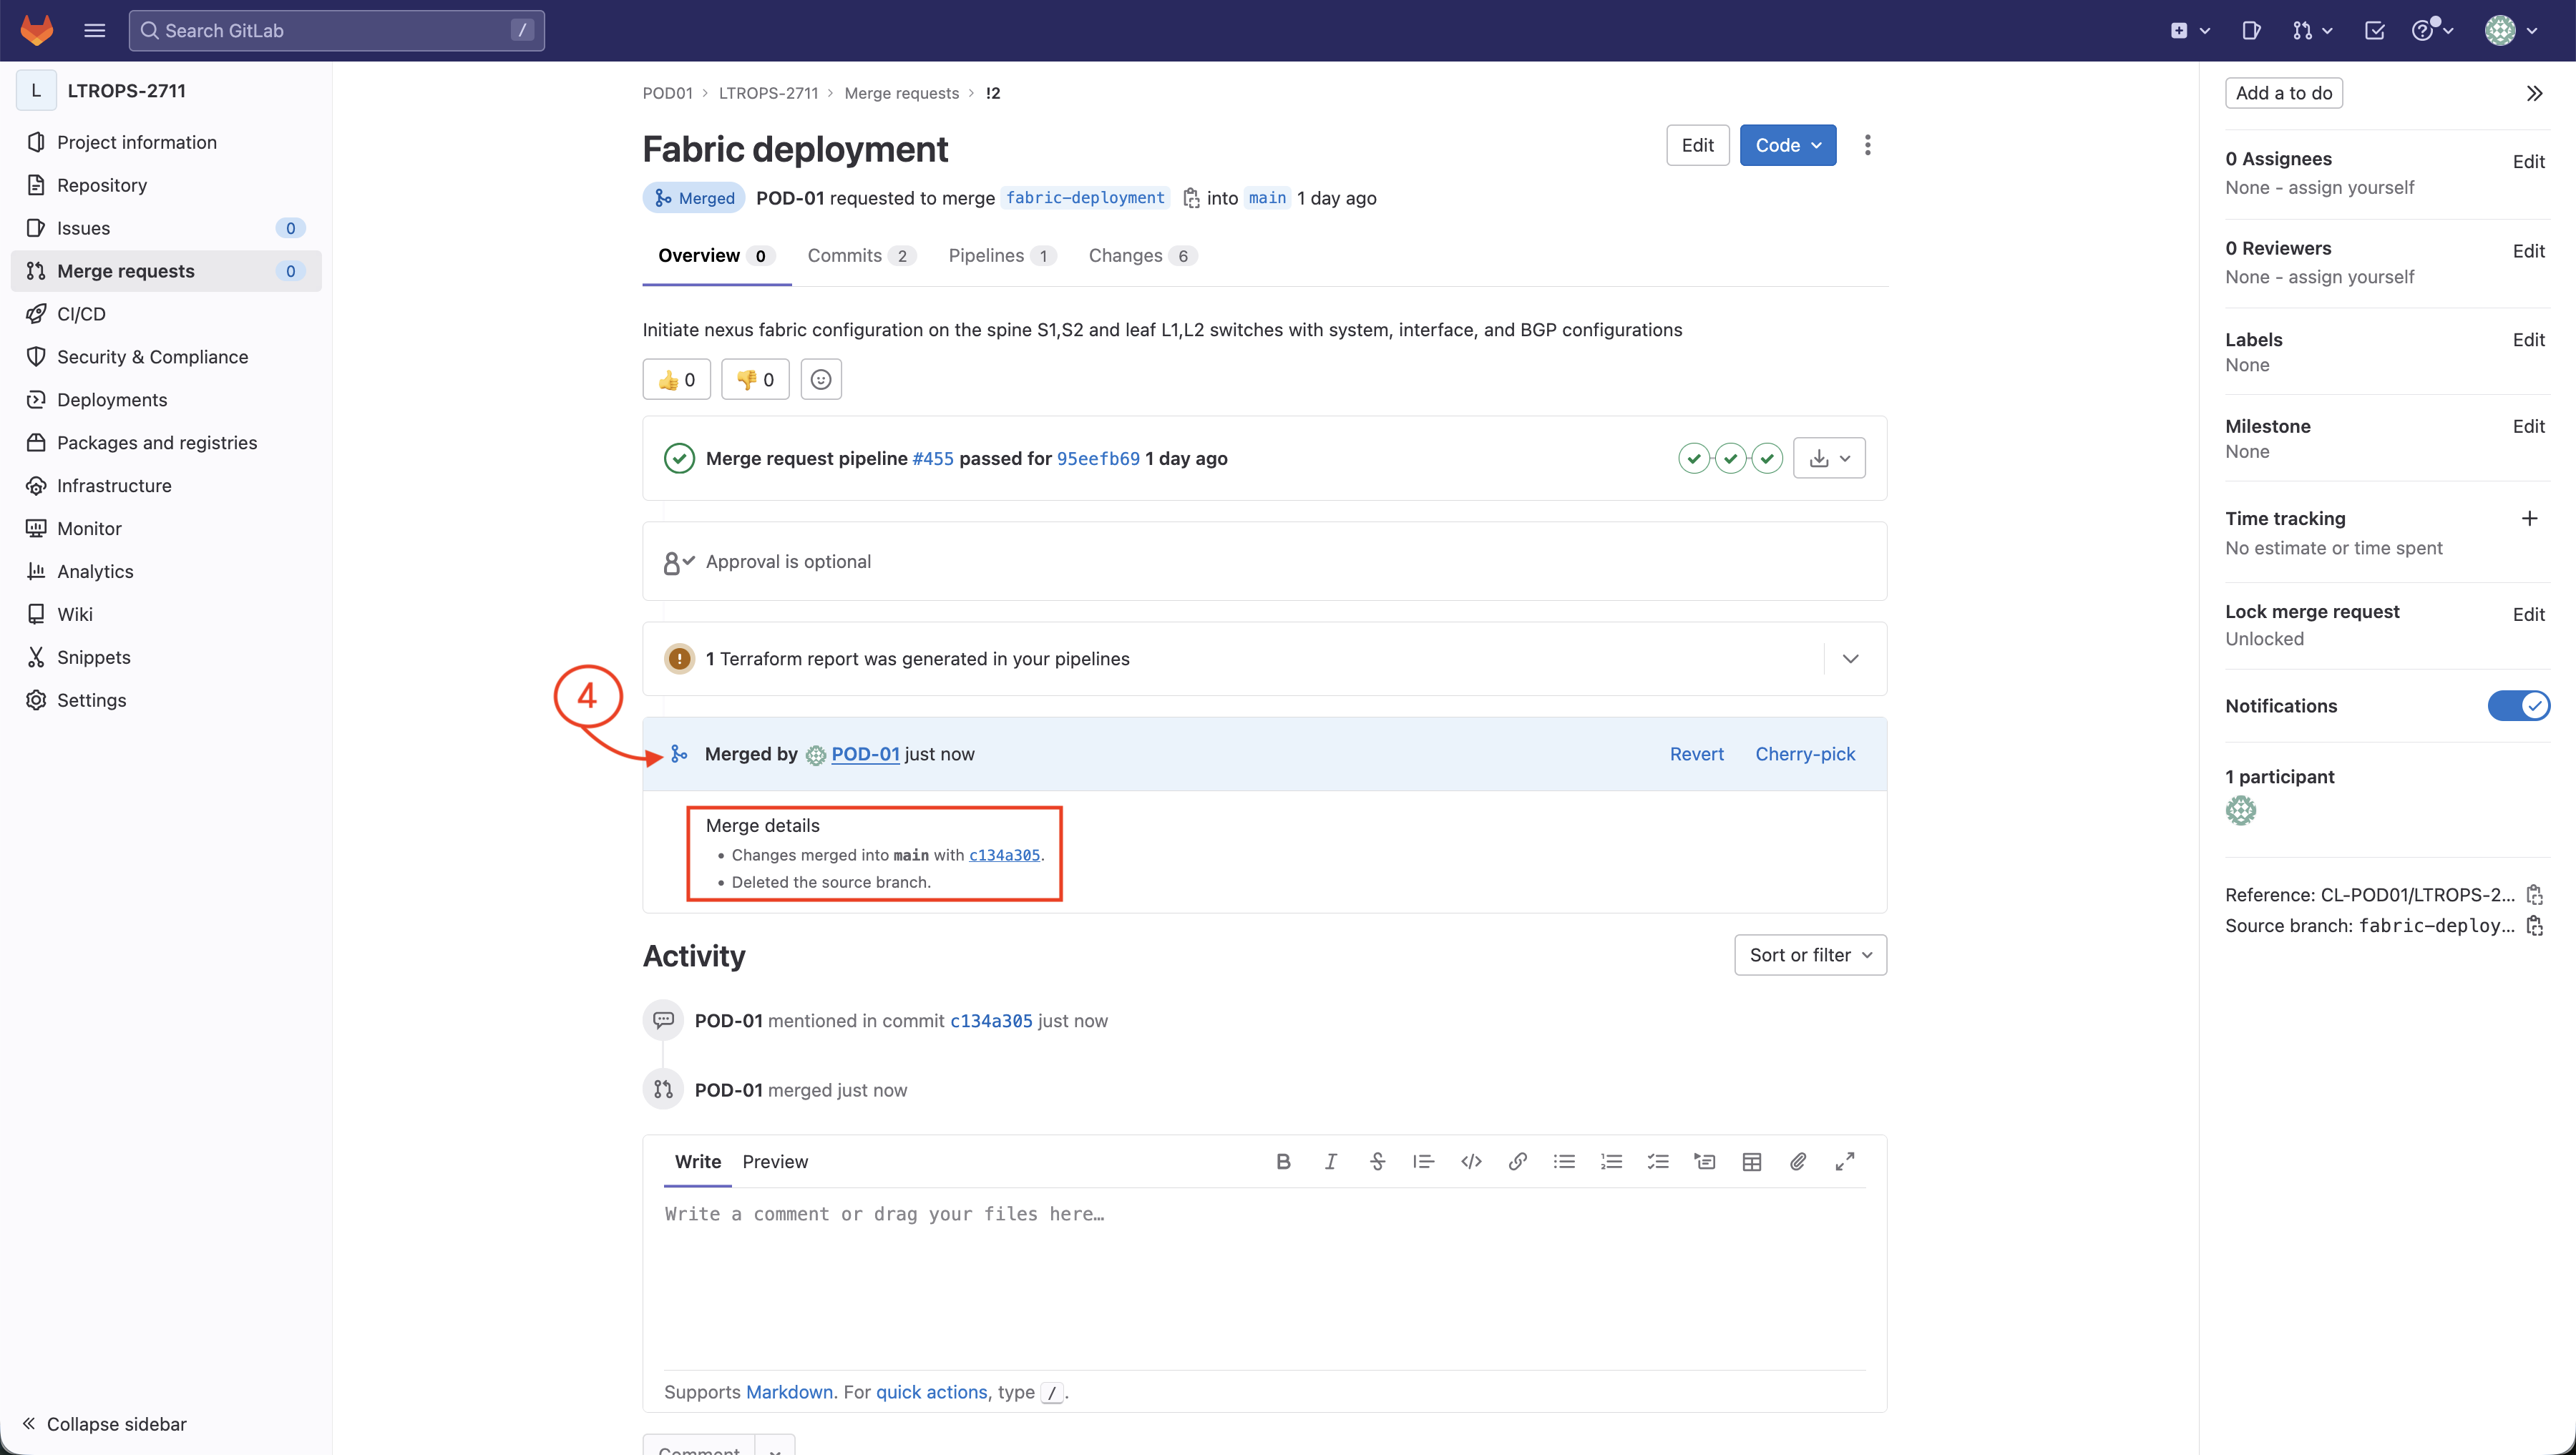The height and width of the screenshot is (1455, 2576).
Task: Click the italic text icon
Action: [1330, 1161]
